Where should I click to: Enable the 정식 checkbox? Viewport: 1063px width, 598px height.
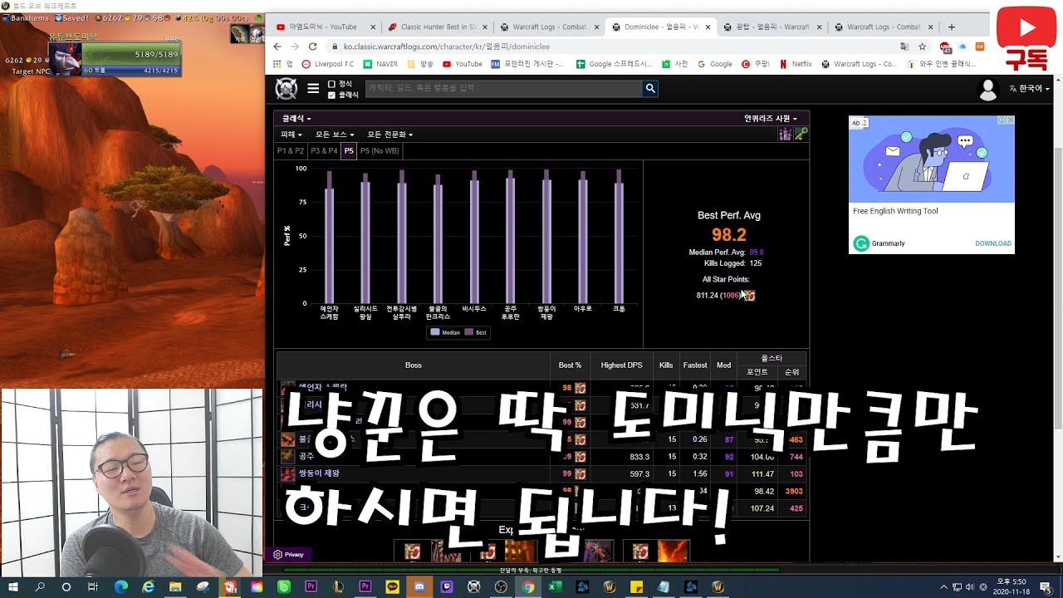331,84
